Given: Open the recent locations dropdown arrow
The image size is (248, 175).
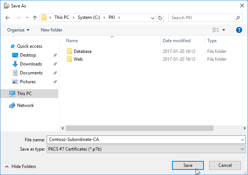Looking at the screenshot, I should [27, 18].
